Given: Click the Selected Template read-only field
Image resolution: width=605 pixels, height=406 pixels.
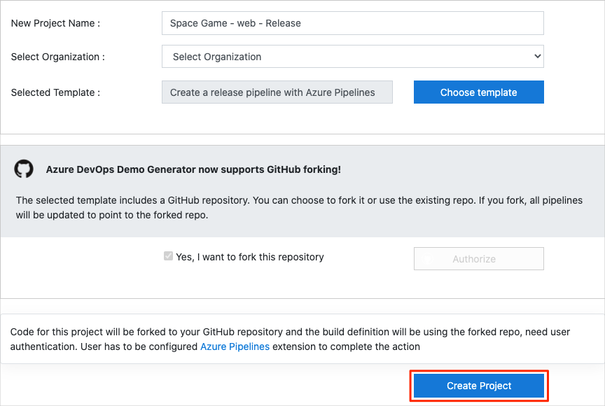Looking at the screenshot, I should pyautogui.click(x=277, y=92).
